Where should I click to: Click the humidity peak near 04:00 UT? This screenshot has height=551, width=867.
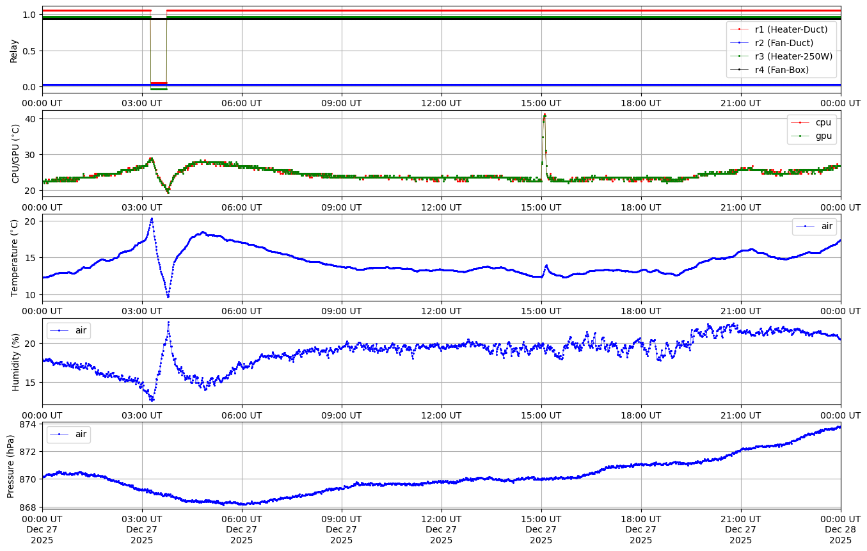168,323
